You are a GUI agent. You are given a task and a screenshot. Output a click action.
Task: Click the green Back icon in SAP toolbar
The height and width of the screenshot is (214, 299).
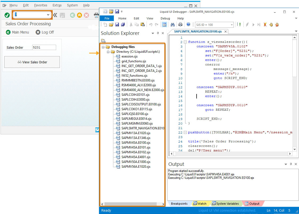[x=72, y=15]
